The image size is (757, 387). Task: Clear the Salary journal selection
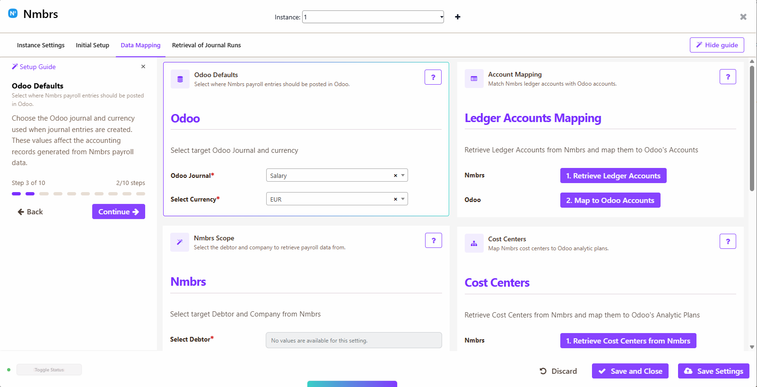coord(396,176)
